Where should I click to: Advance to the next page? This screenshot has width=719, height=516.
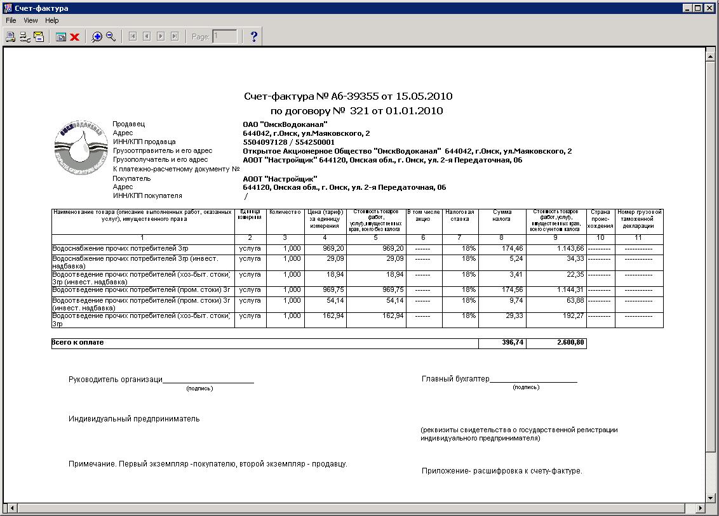point(161,37)
